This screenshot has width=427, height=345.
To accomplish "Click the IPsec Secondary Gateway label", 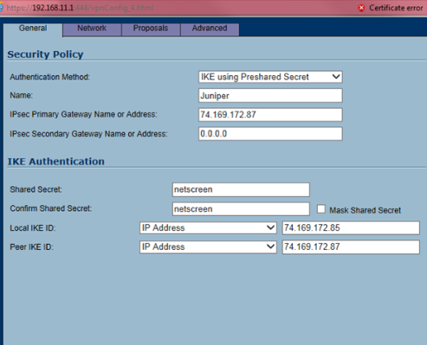I will point(88,134).
